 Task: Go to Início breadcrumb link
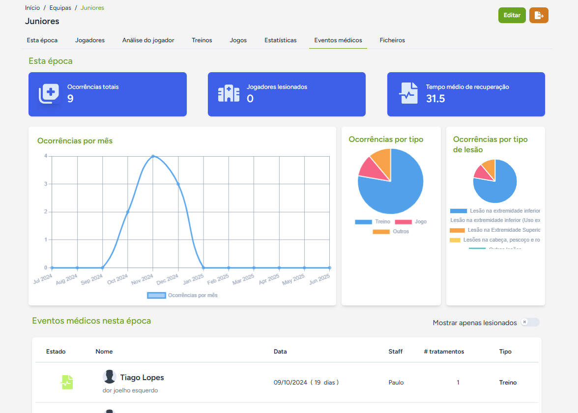click(x=32, y=8)
